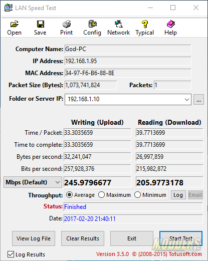The width and height of the screenshot is (208, 261).
Task: Choose the Maximum throughput option
Action: [x=101, y=195]
